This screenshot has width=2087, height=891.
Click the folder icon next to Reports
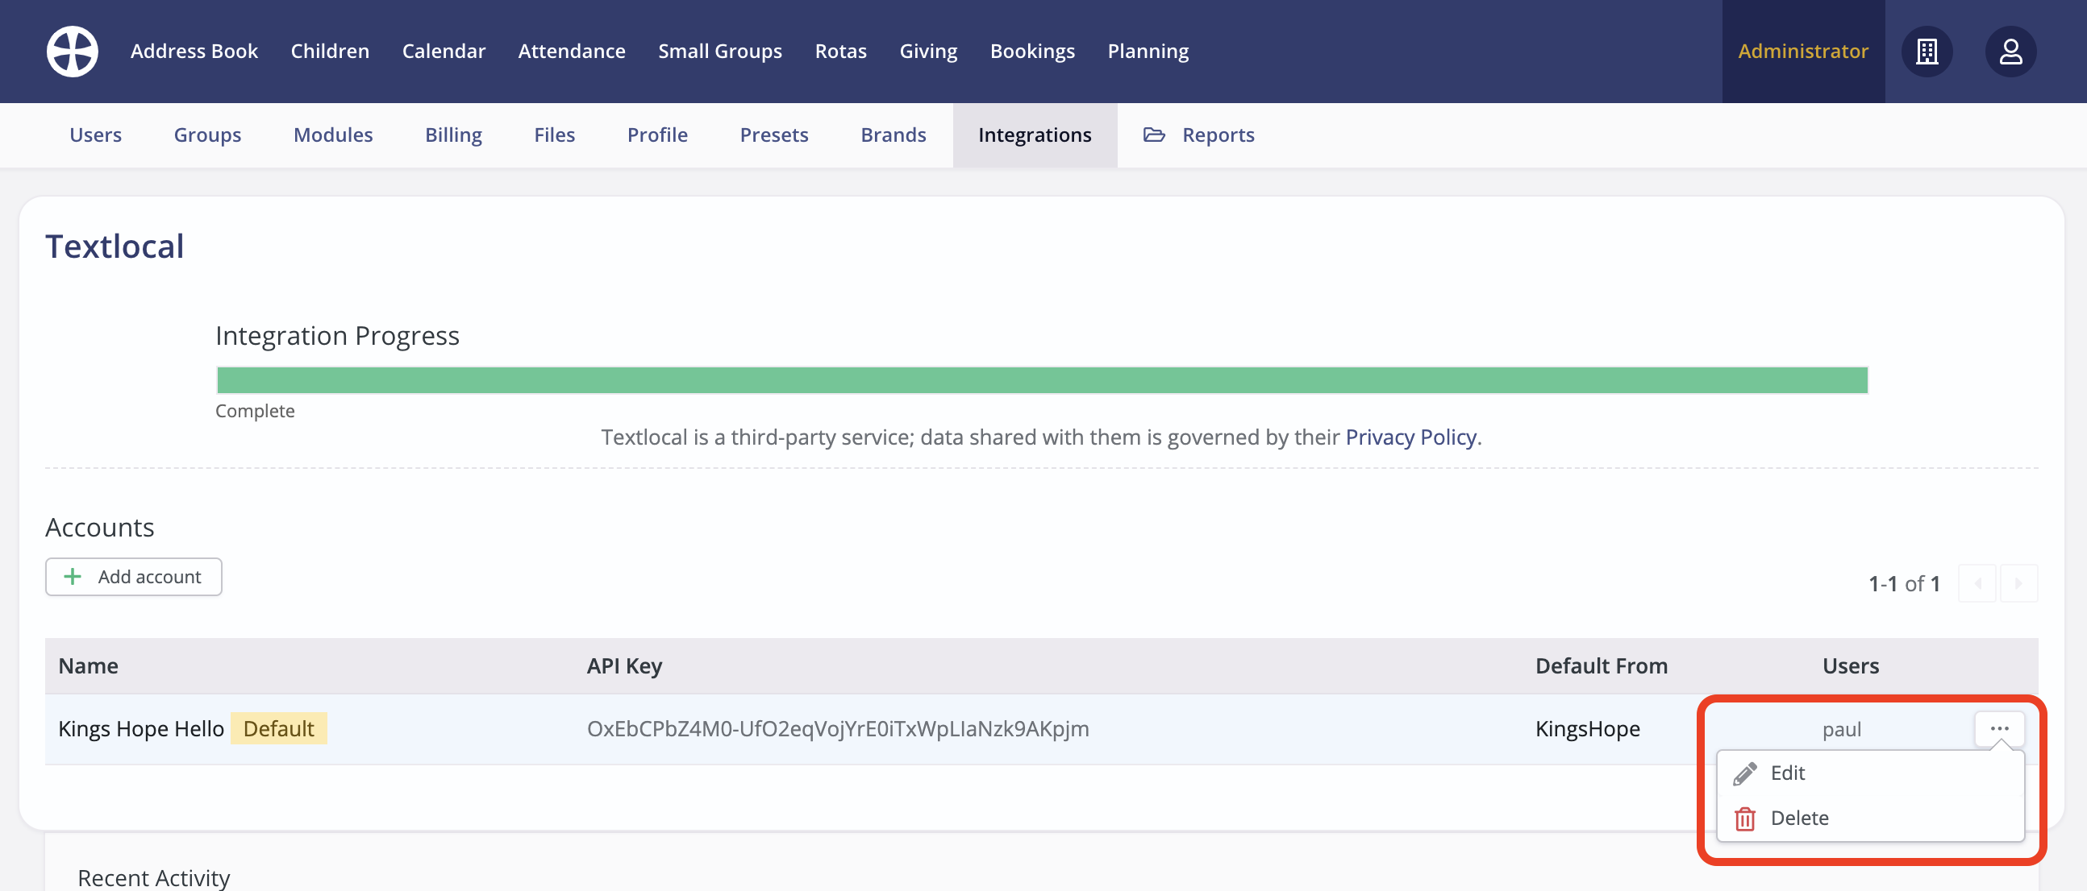(1154, 135)
